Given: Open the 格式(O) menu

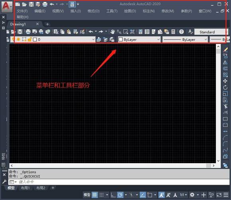Looking at the screenshot, I should pyautogui.click(x=93, y=11).
